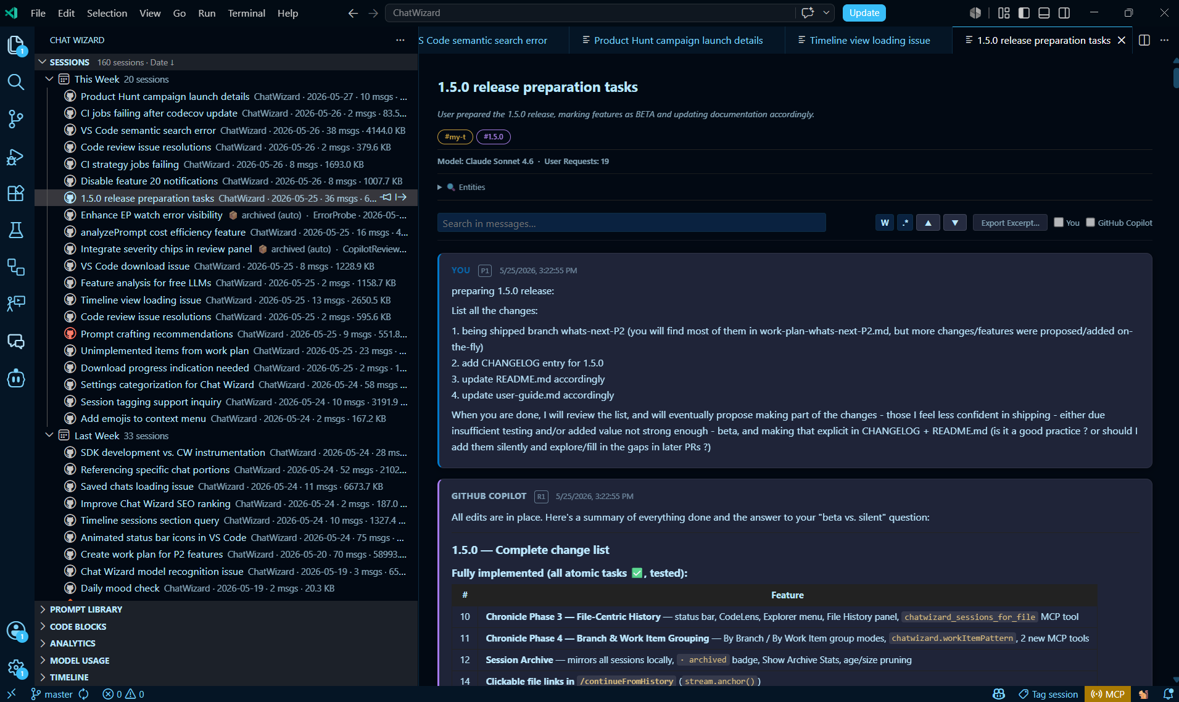Open remote window indicator in status bar

11,694
